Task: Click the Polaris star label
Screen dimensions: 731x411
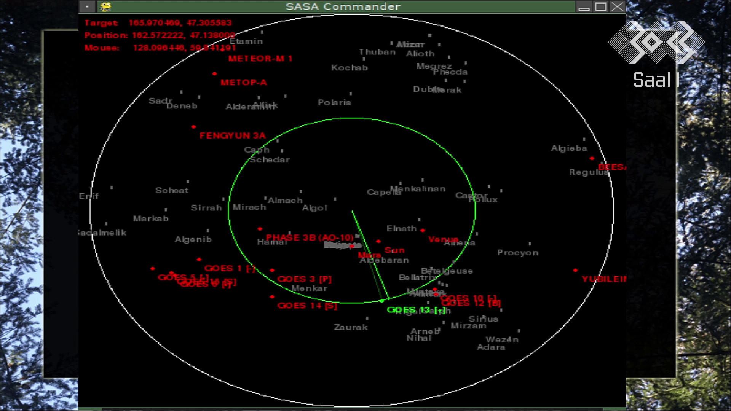Action: pos(334,102)
